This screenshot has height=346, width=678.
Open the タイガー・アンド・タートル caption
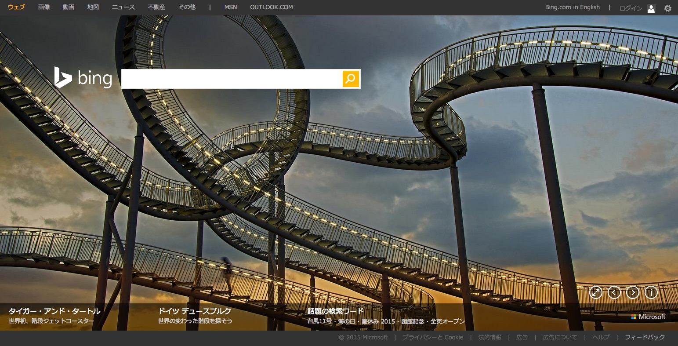click(x=54, y=311)
